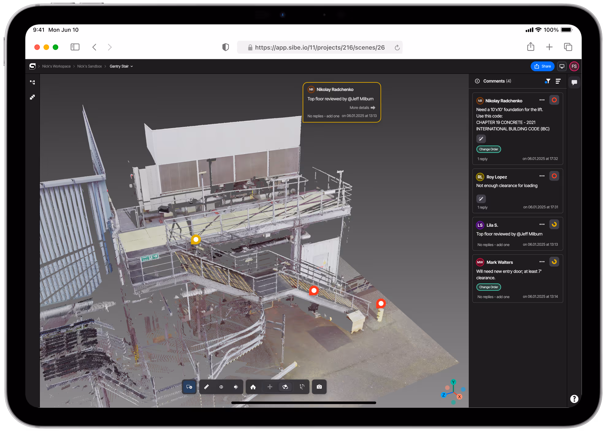Viewport: 607px width, 432px height.
Task: Click Mark Walters avatar in comments list
Action: 480,262
